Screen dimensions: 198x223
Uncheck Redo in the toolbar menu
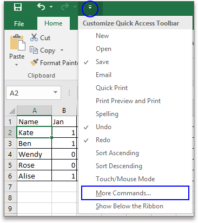[135, 140]
